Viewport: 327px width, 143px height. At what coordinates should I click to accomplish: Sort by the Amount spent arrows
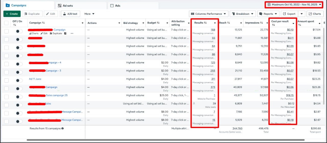[299, 25]
